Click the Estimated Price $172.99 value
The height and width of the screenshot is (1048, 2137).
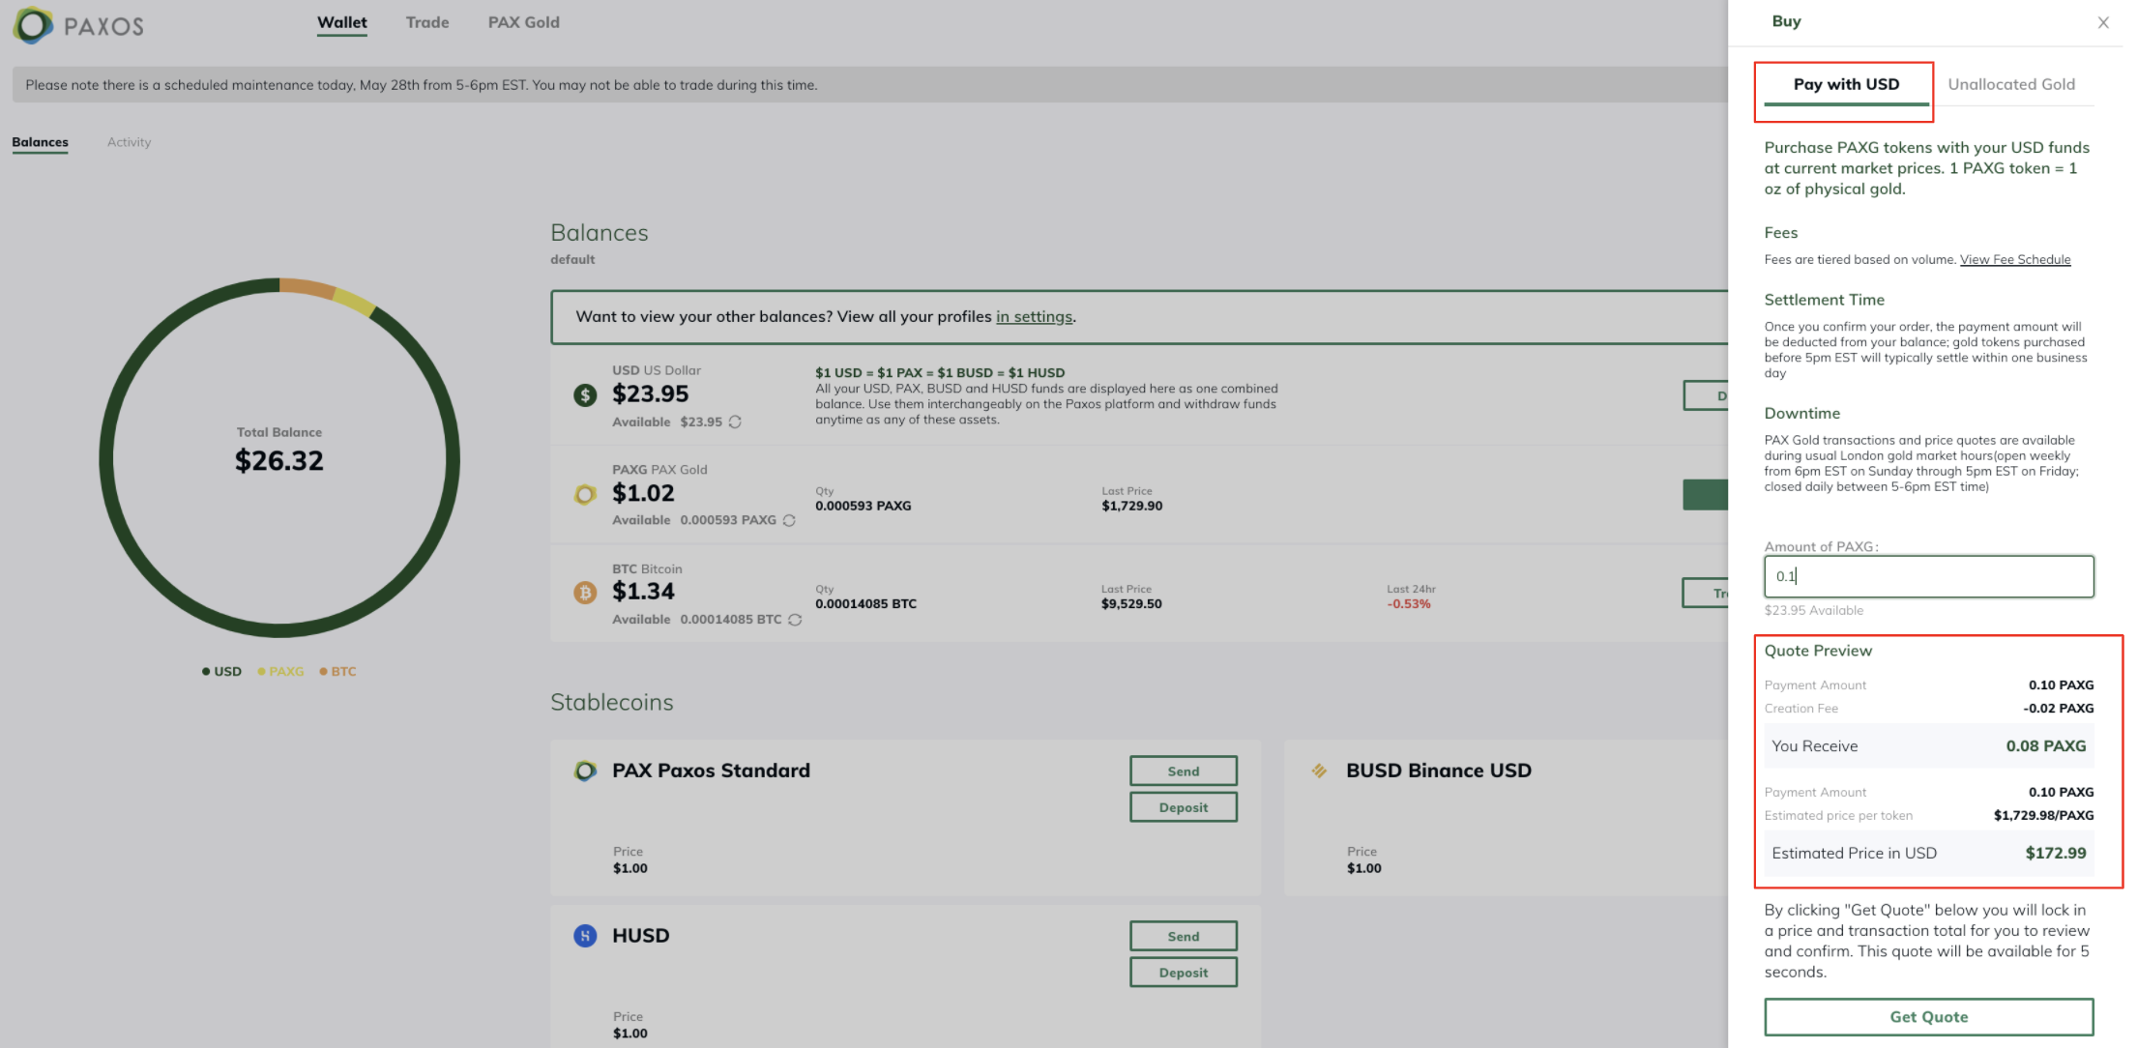click(2056, 854)
